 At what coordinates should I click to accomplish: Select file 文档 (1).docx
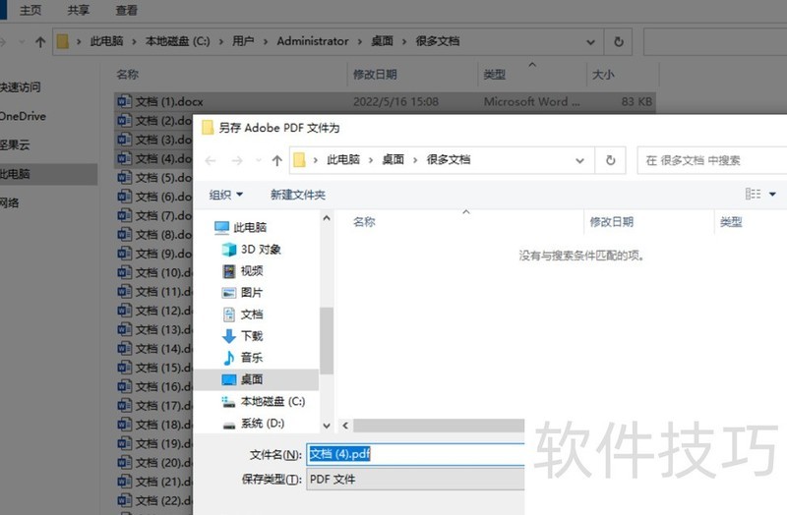385,102
